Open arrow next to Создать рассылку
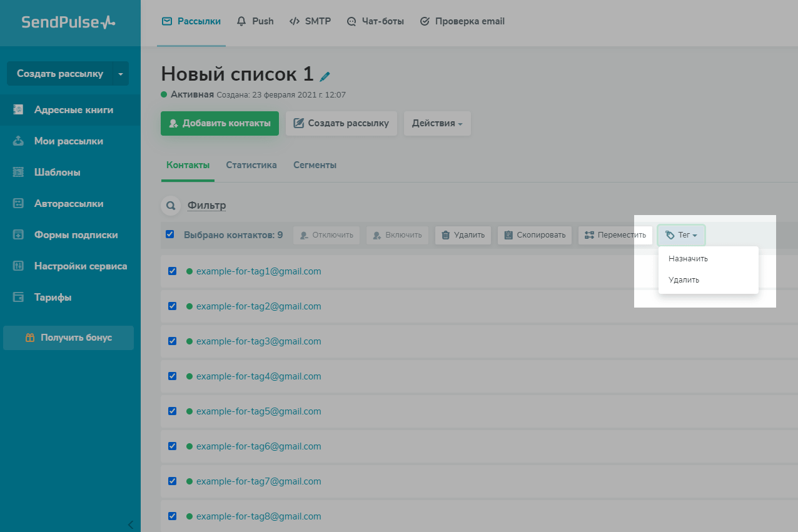The height and width of the screenshot is (532, 798). 120,74
